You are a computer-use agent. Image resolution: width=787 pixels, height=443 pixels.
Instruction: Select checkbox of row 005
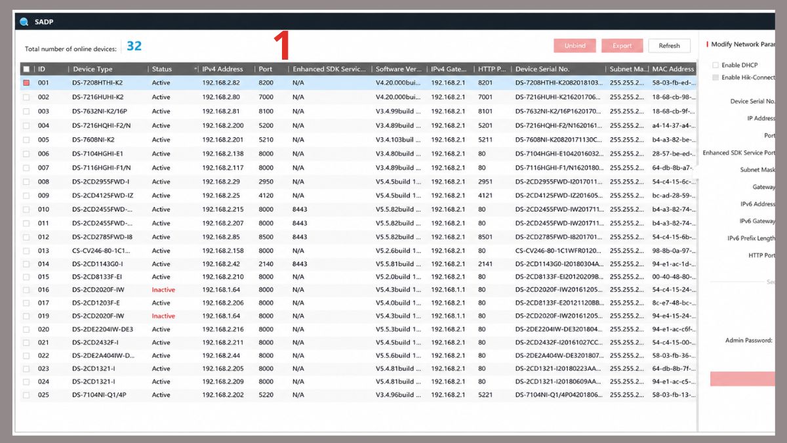pyautogui.click(x=26, y=140)
